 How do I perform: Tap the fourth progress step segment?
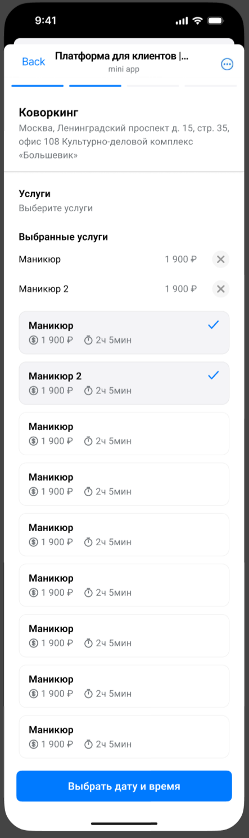pyautogui.click(x=211, y=85)
